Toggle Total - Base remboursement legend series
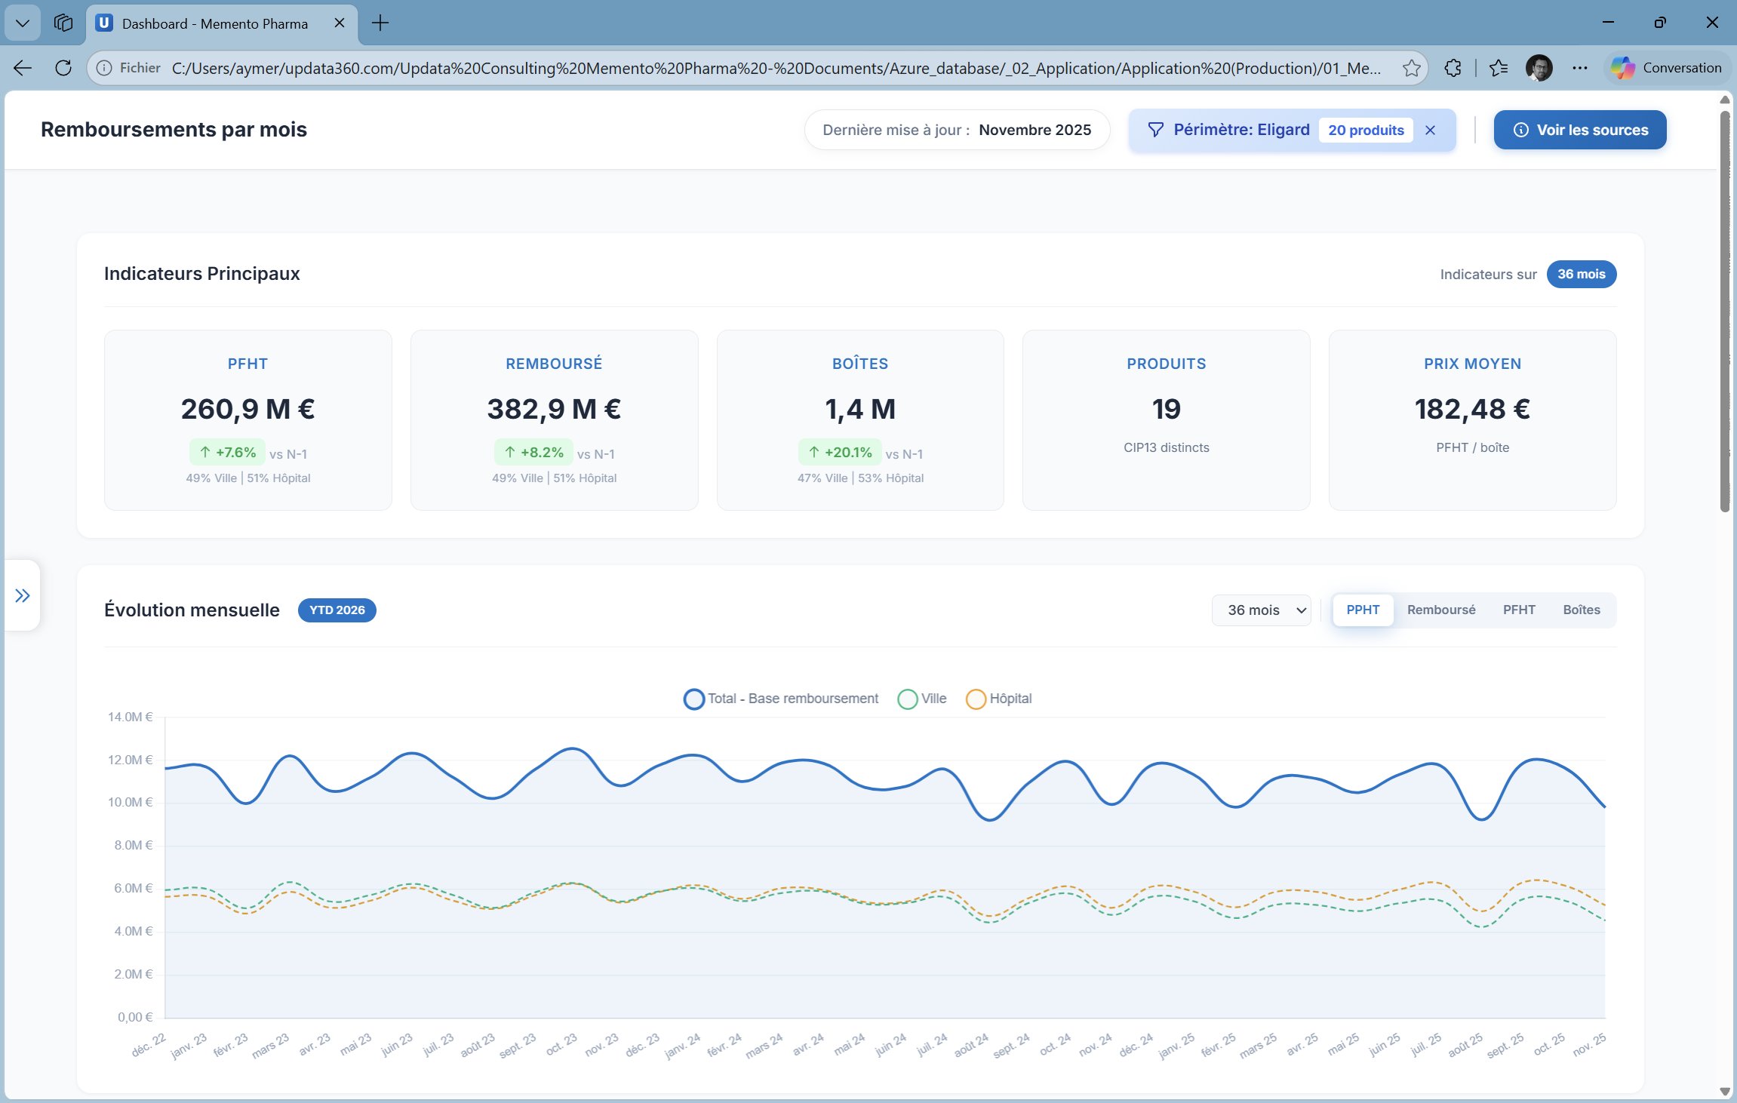The width and height of the screenshot is (1737, 1103). pyautogui.click(x=781, y=699)
